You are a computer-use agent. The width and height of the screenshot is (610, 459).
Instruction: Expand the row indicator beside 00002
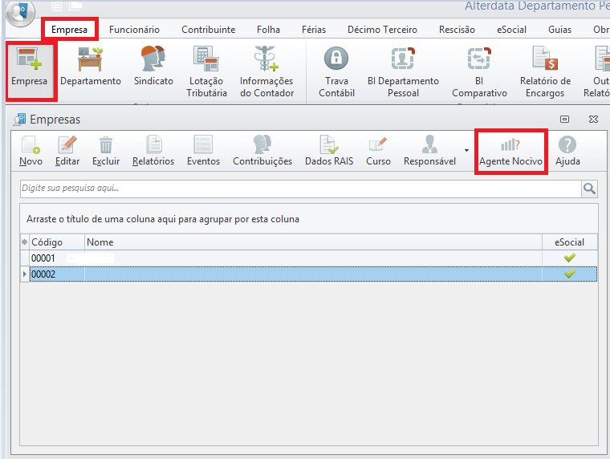[x=25, y=274]
